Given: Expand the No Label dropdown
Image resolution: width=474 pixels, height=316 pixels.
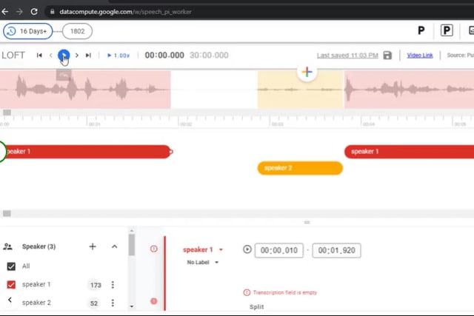Looking at the screenshot, I should click(x=203, y=262).
